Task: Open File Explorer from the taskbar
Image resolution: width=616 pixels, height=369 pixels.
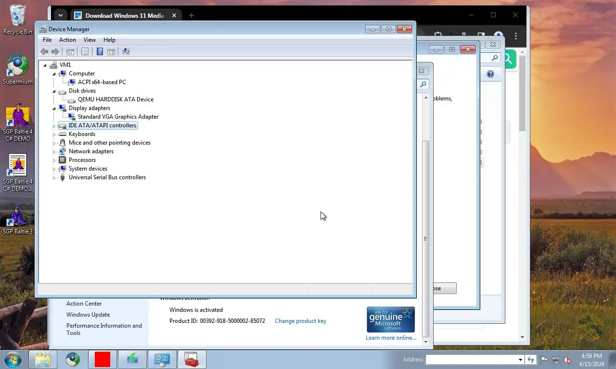Action: (43, 359)
